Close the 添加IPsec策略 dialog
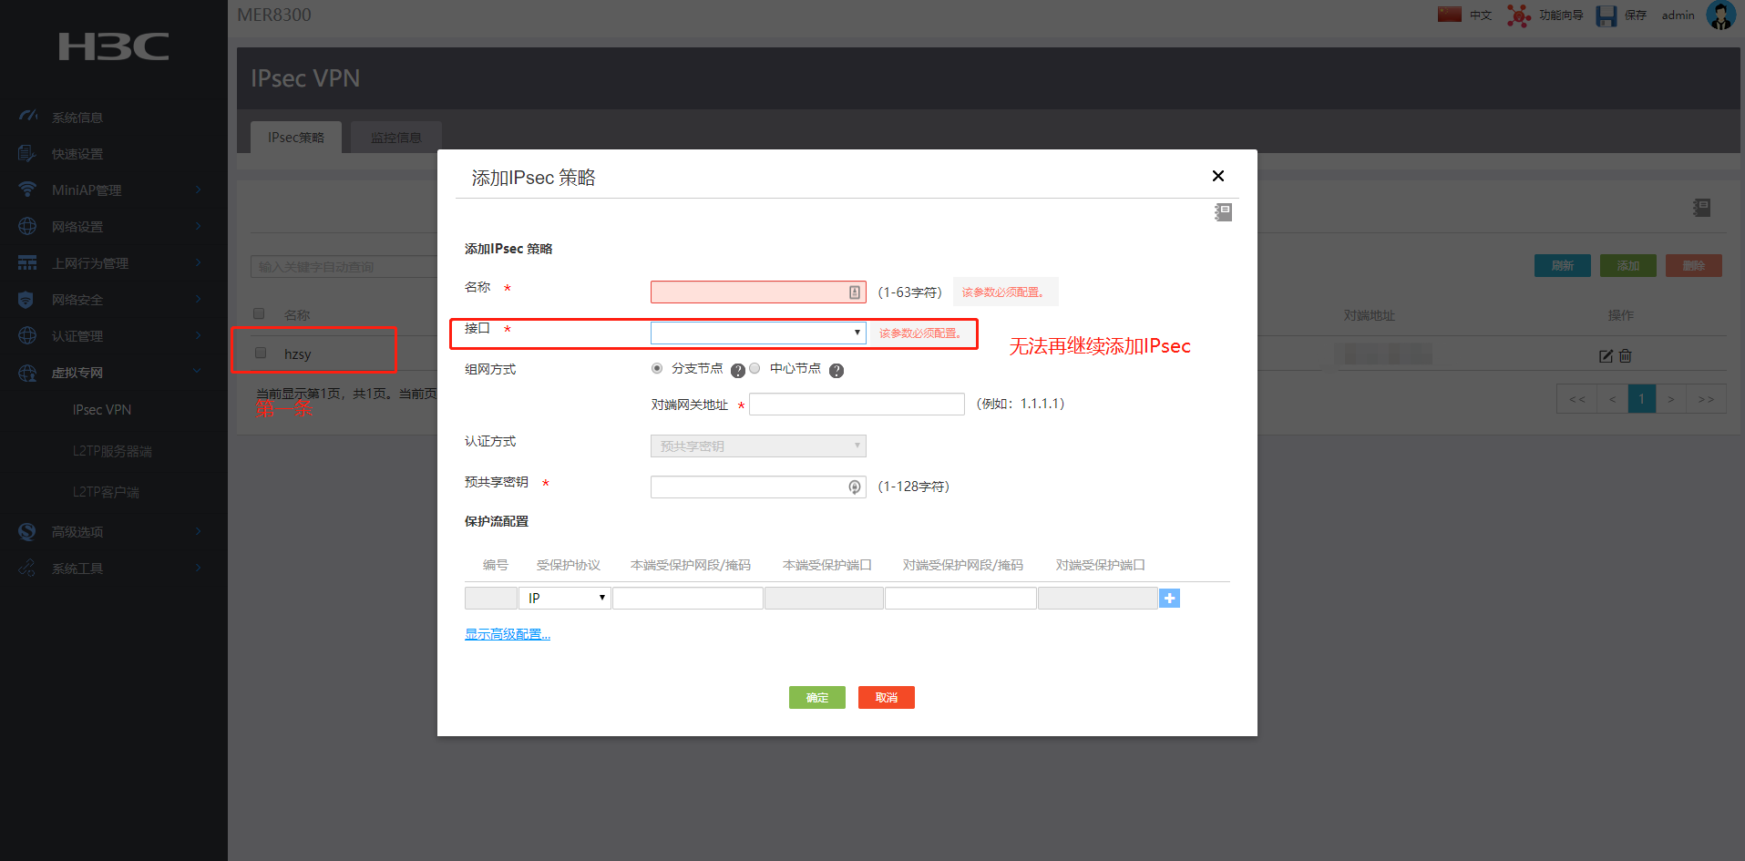 [x=1218, y=176]
